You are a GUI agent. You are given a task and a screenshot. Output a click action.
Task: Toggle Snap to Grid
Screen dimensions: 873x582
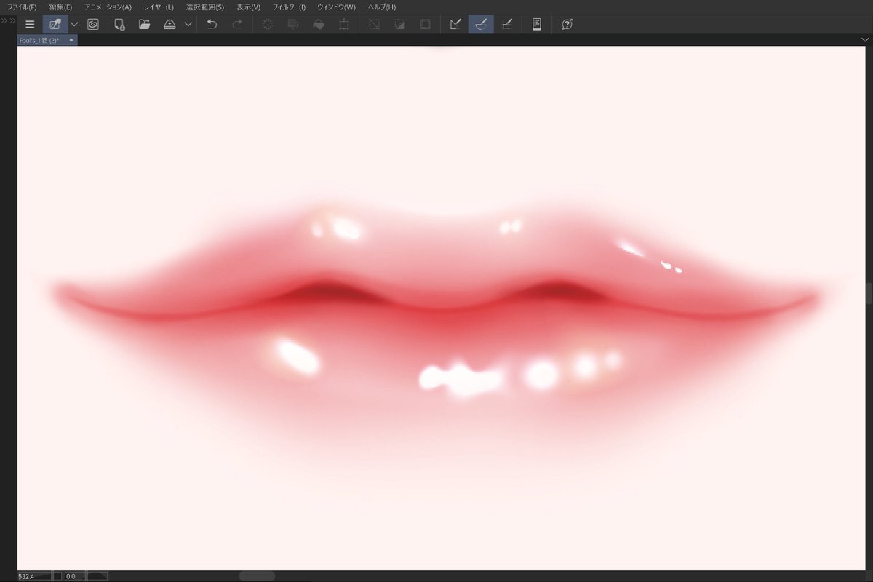click(x=507, y=24)
